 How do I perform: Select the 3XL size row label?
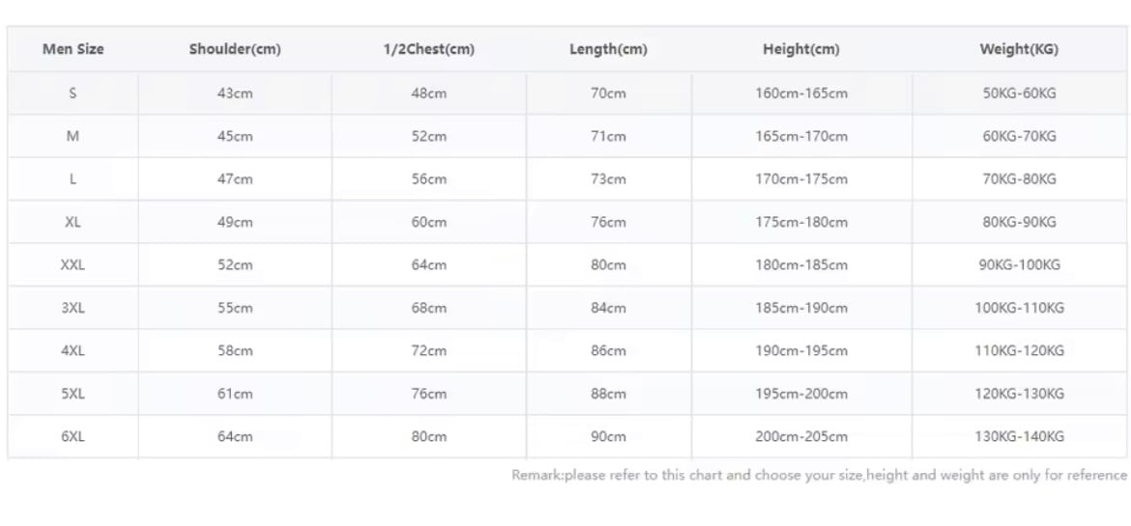pyautogui.click(x=72, y=308)
